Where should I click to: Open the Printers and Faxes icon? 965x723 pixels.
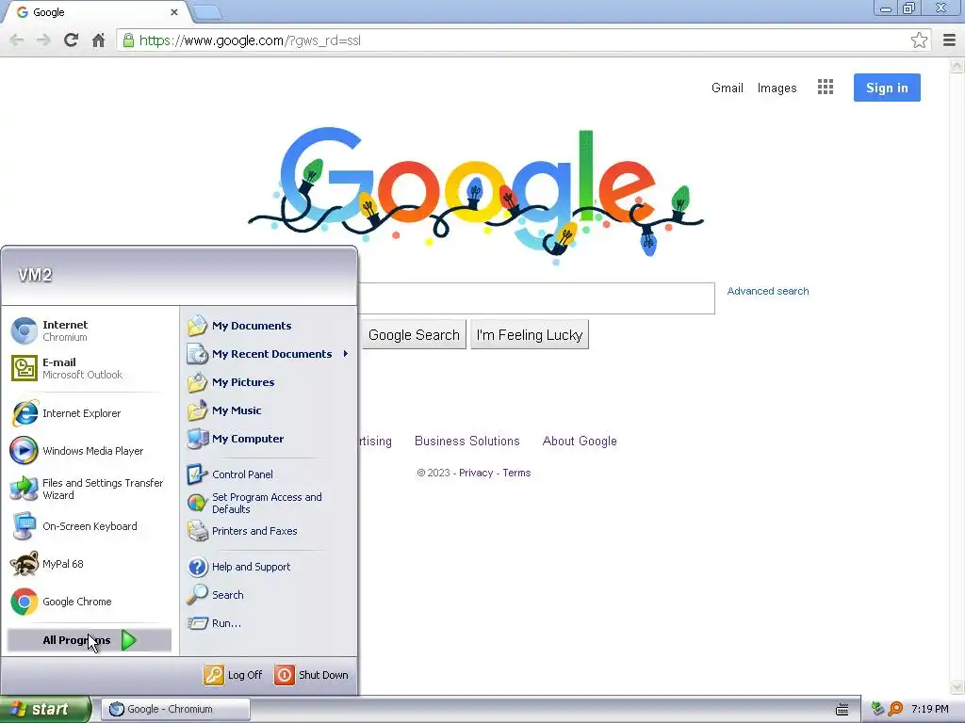coord(197,531)
